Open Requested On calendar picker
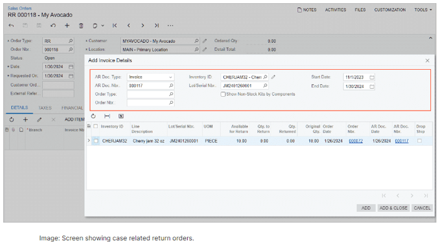The height and width of the screenshot is (242, 438). pos(71,76)
